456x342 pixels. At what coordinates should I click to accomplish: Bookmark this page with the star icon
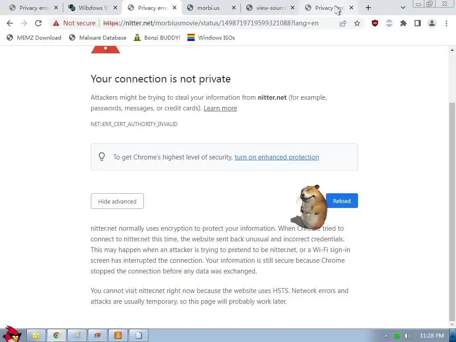click(x=357, y=23)
